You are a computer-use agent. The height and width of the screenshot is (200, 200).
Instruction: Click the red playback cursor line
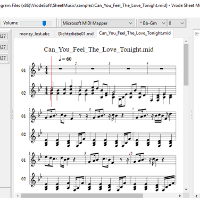(x=52, y=81)
